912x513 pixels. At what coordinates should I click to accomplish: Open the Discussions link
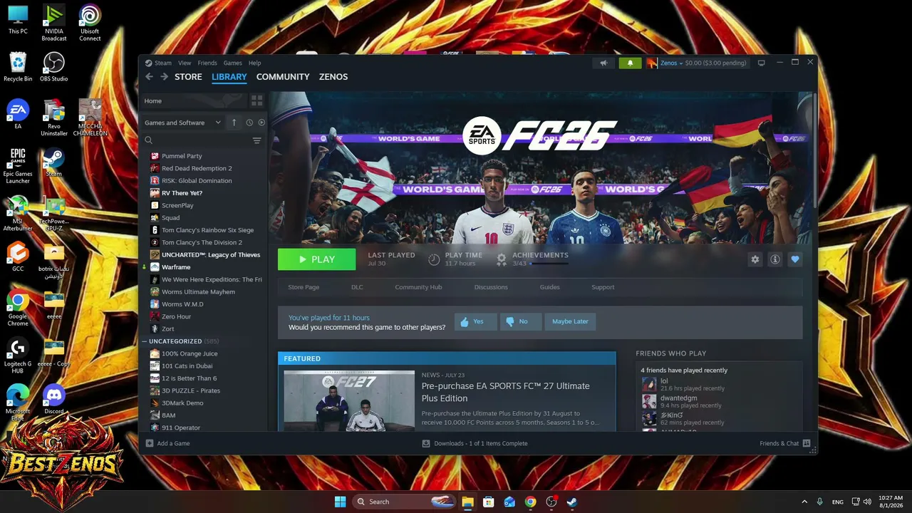(x=491, y=287)
